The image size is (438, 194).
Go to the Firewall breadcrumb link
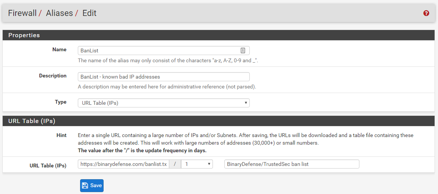[x=22, y=13]
